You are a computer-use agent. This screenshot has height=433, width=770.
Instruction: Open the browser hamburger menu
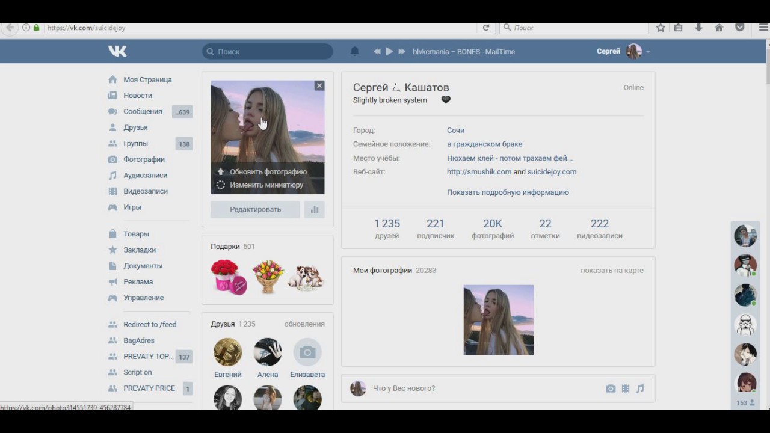pyautogui.click(x=763, y=28)
